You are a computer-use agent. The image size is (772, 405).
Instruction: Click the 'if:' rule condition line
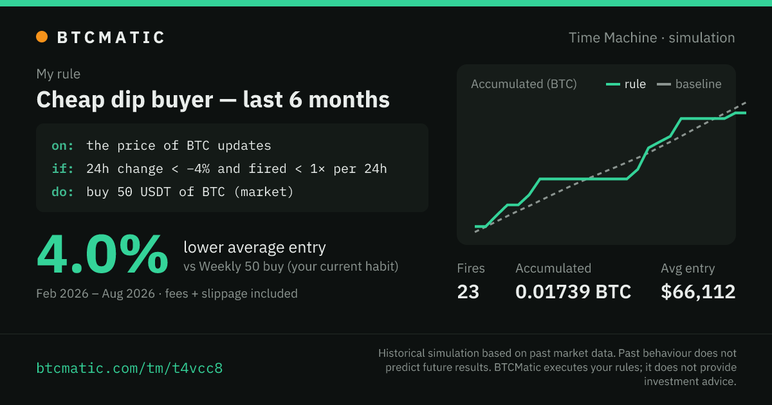(x=219, y=168)
